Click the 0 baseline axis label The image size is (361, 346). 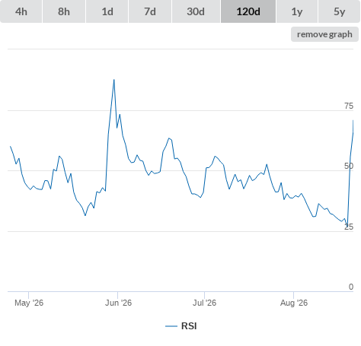[351, 287]
